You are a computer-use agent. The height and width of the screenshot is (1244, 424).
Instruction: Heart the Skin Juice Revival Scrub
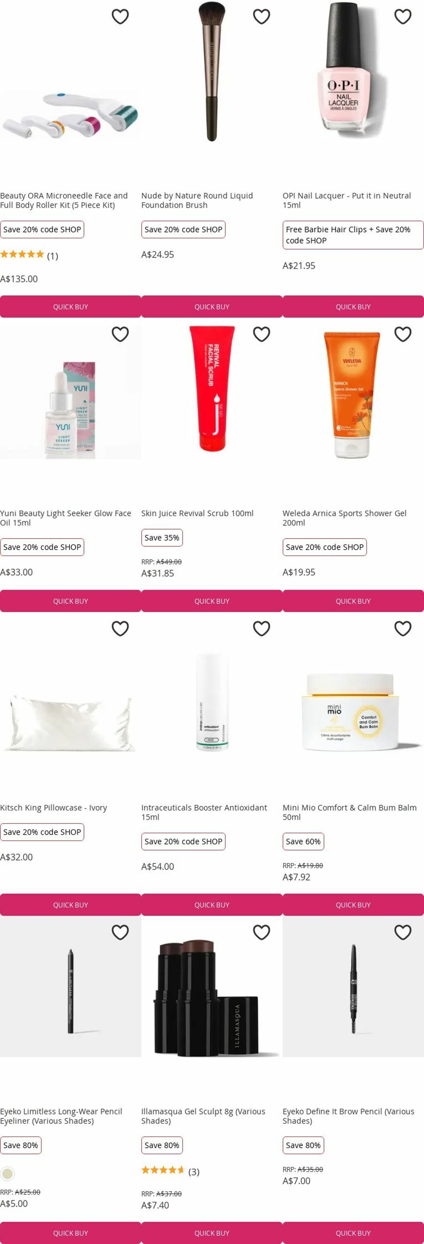[x=262, y=334]
